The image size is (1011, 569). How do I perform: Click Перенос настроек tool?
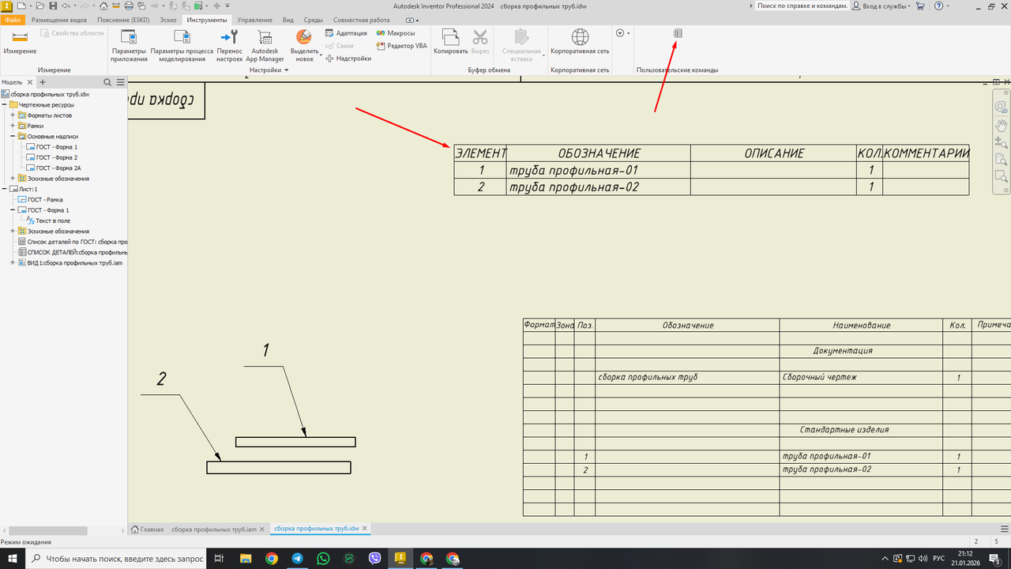(x=229, y=45)
